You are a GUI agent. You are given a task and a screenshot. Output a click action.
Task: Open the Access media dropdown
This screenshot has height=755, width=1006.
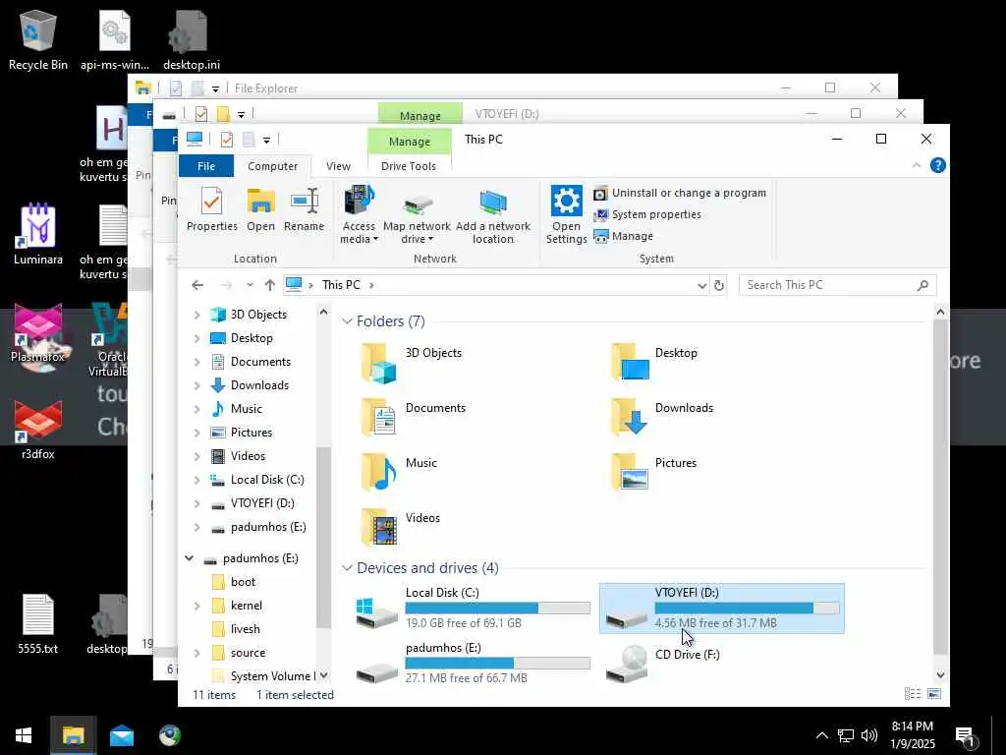tap(359, 215)
